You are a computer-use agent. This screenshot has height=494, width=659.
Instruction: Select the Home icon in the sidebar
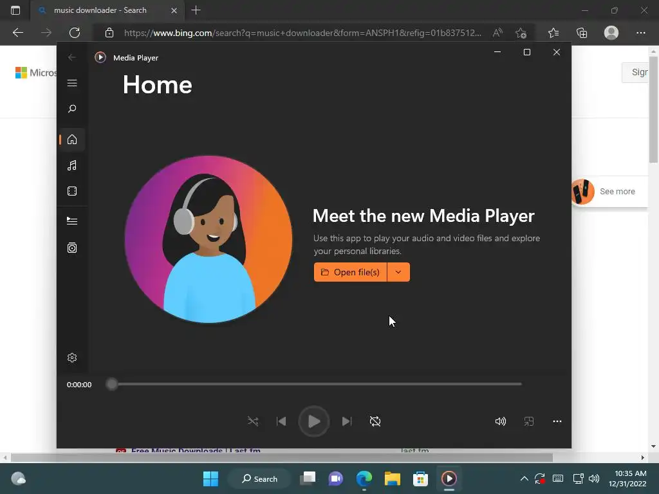coord(72,140)
